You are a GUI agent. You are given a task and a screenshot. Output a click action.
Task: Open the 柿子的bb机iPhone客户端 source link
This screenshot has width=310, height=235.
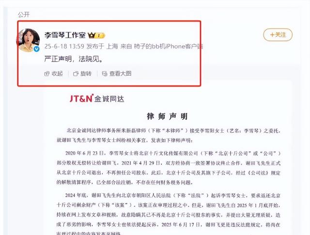[x=169, y=47]
